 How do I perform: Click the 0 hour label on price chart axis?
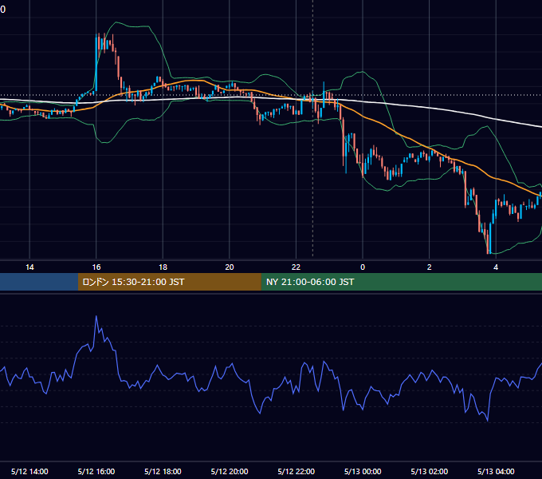point(363,267)
